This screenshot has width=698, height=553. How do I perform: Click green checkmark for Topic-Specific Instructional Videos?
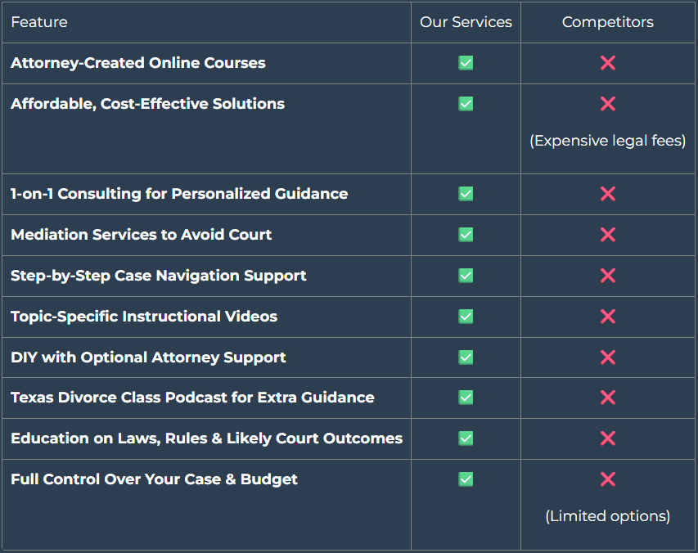coord(466,317)
